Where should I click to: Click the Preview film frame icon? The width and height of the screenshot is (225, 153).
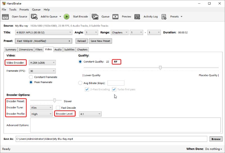(x=115, y=17)
